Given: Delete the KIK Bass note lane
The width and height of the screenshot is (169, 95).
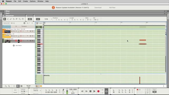Looking at the screenshot, I should coord(33,36).
